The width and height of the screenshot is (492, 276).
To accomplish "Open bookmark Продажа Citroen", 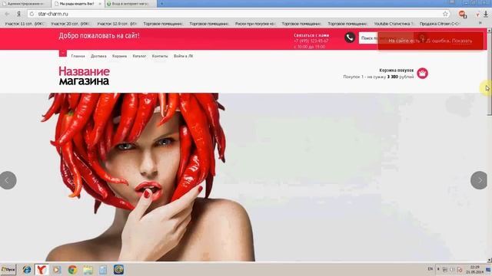I will (440, 24).
